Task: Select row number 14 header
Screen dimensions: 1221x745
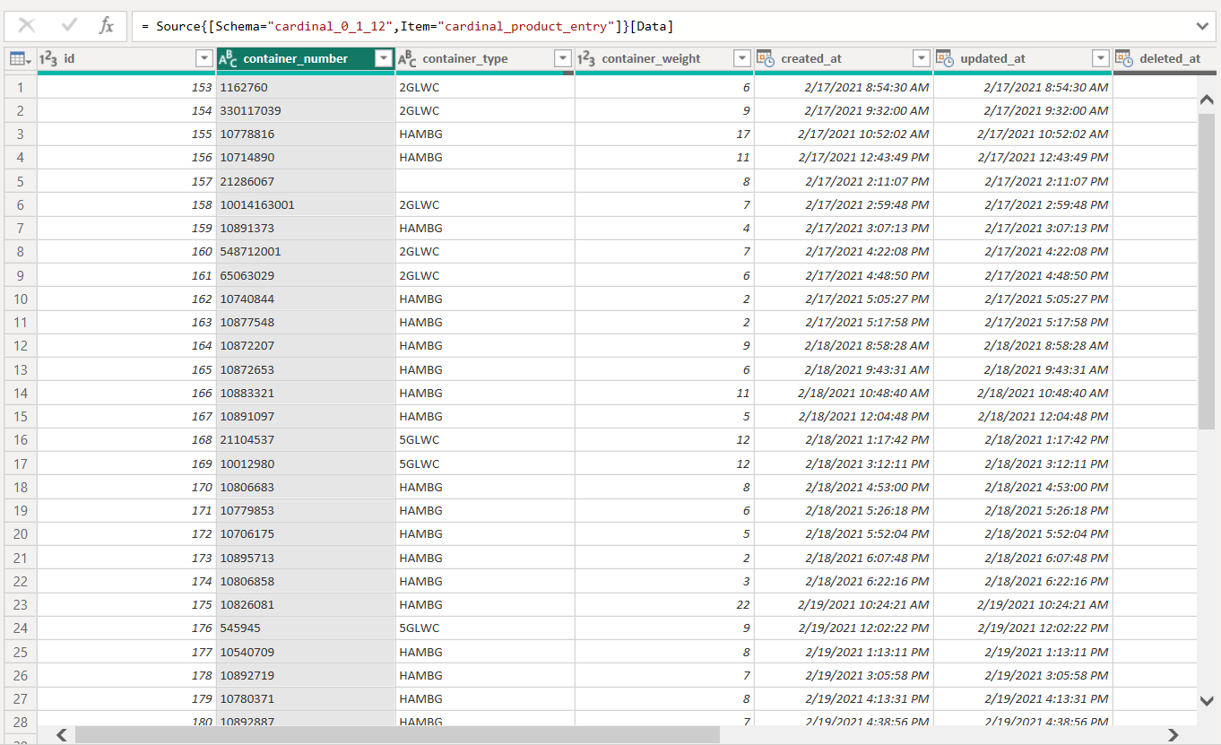Action: (20, 394)
